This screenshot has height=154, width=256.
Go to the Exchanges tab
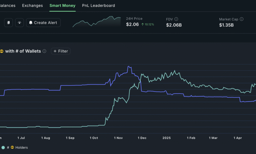(32, 6)
